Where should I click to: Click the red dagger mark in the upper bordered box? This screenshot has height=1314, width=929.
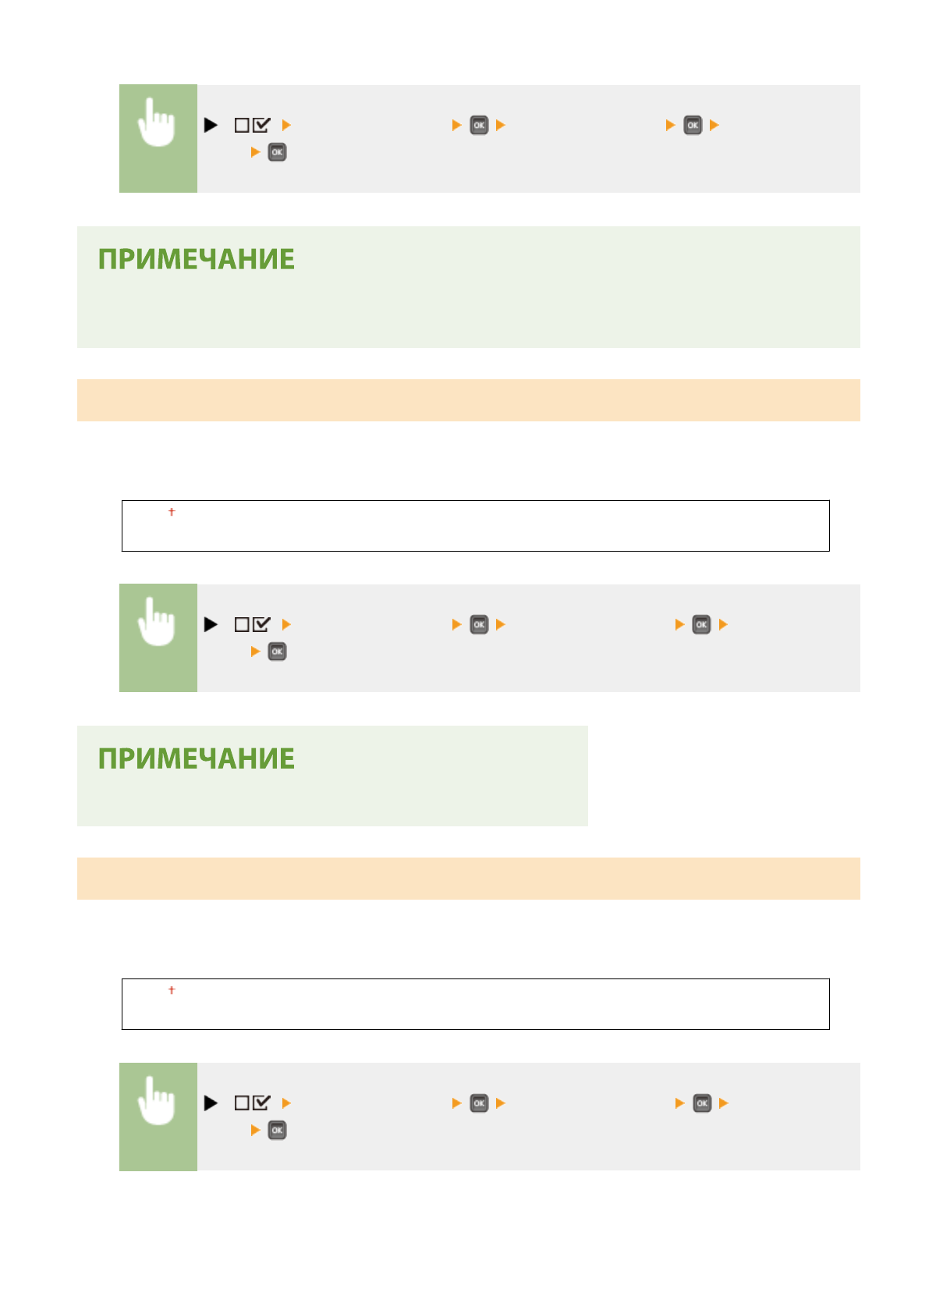point(172,512)
